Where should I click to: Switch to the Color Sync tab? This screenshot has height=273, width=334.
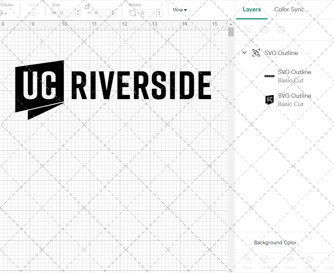[289, 9]
